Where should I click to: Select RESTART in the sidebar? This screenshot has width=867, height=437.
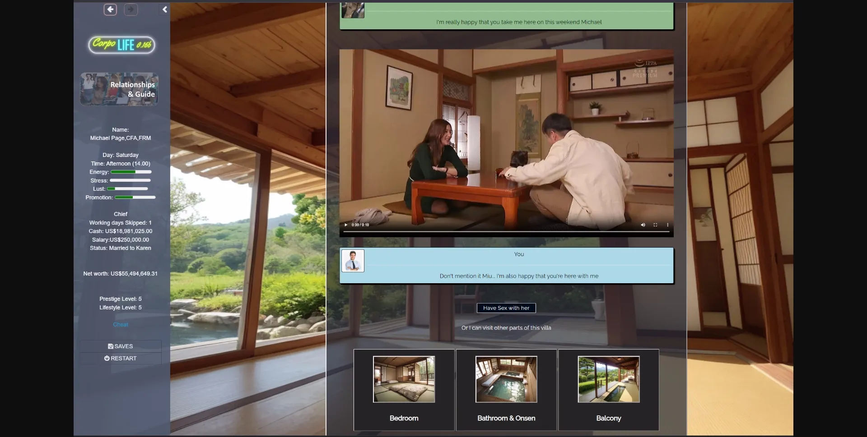(121, 359)
